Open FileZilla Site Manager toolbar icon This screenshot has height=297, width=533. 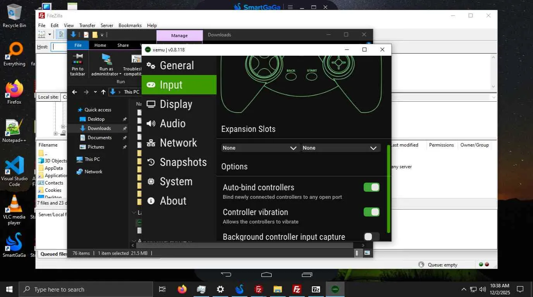pos(42,34)
